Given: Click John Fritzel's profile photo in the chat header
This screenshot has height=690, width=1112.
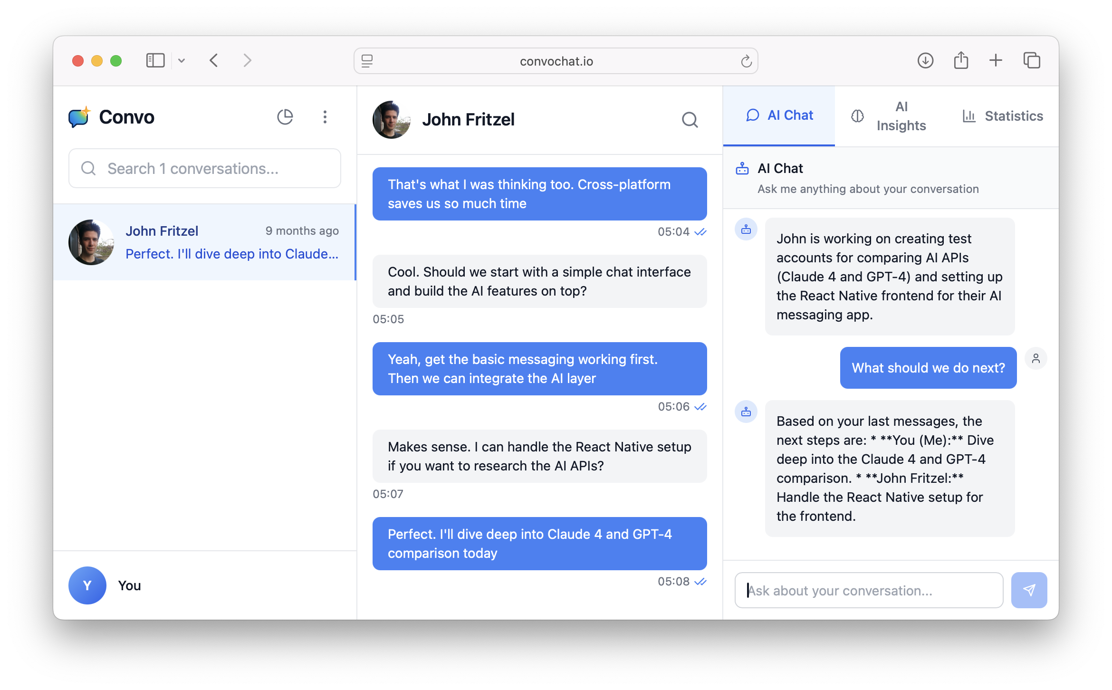Looking at the screenshot, I should 391,120.
